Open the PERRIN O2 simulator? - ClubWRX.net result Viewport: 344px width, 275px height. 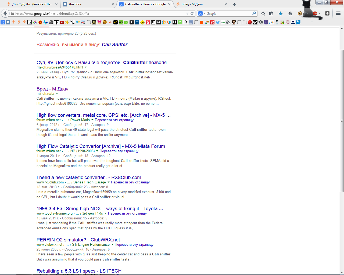pos(78,240)
